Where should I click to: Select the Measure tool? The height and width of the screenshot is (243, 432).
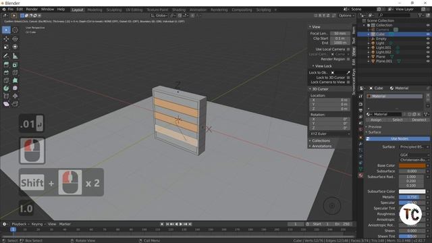tap(15, 56)
